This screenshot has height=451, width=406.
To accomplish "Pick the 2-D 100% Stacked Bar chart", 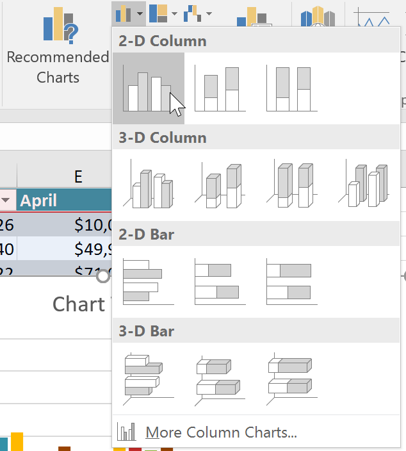I will click(x=292, y=281).
